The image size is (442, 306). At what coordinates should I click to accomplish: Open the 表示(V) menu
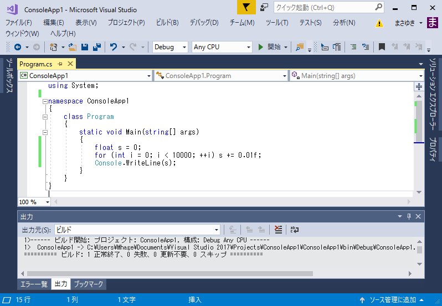click(x=86, y=23)
